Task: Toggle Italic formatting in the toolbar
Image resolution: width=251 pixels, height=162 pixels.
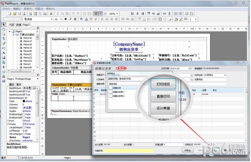Action: coord(70,19)
